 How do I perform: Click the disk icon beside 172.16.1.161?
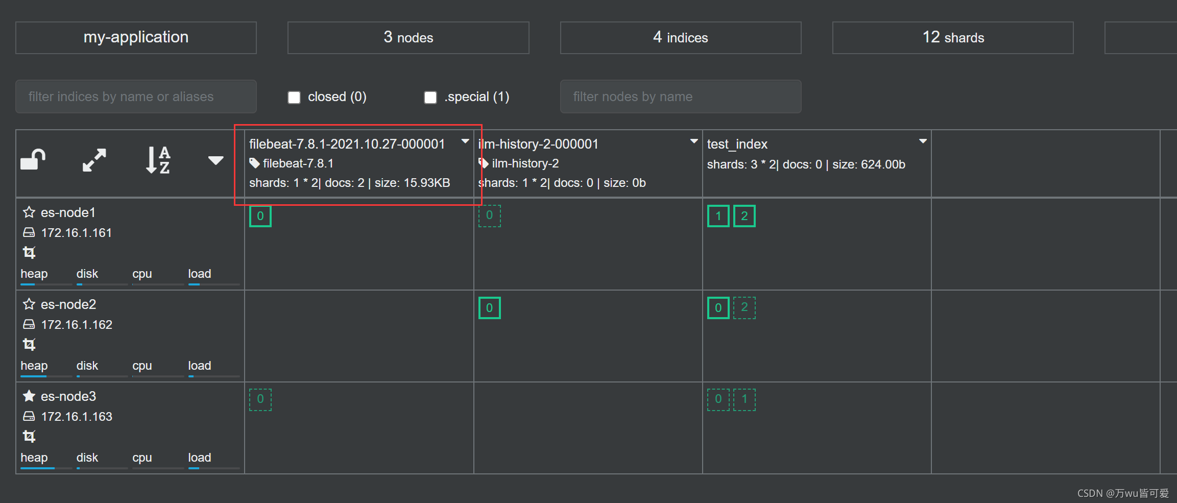click(29, 233)
